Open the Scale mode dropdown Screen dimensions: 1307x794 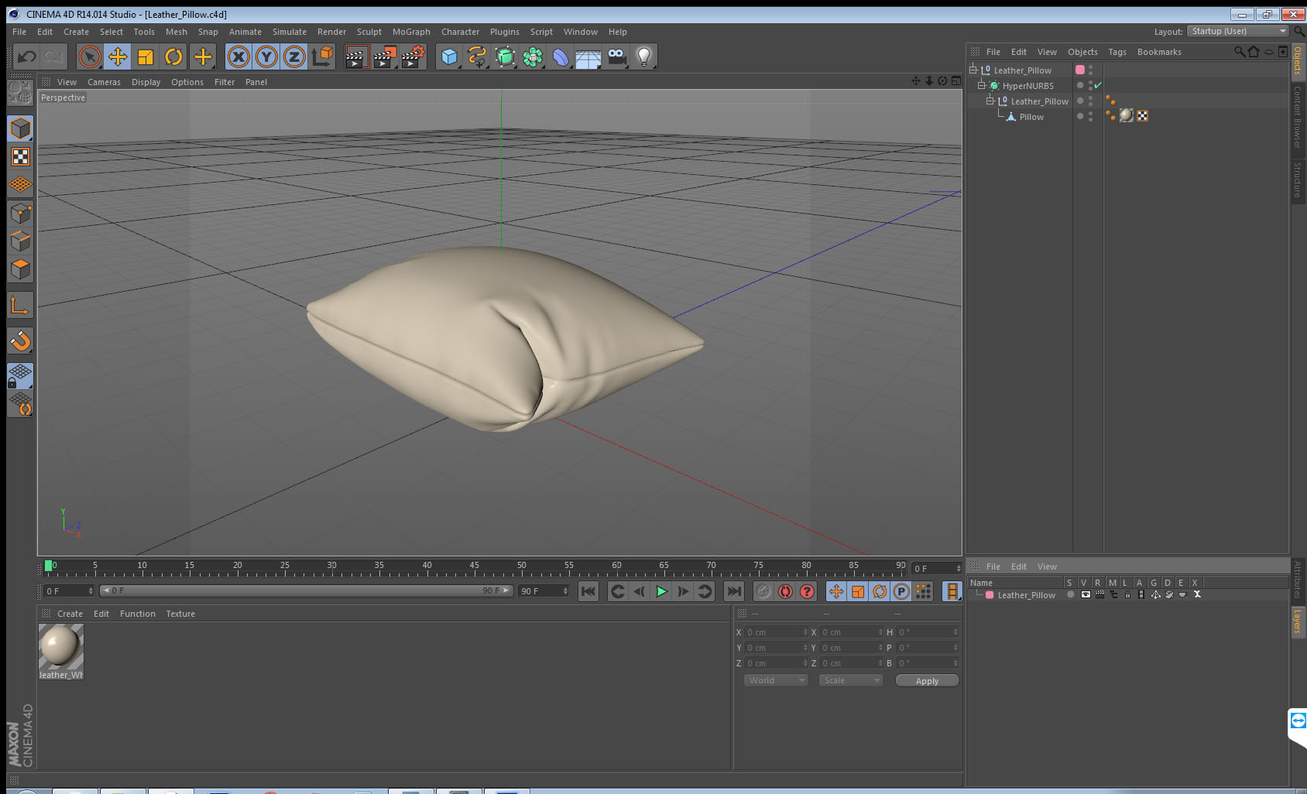pos(851,680)
